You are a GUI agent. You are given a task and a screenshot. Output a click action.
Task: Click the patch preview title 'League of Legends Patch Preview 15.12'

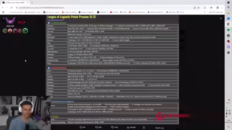[71, 17]
